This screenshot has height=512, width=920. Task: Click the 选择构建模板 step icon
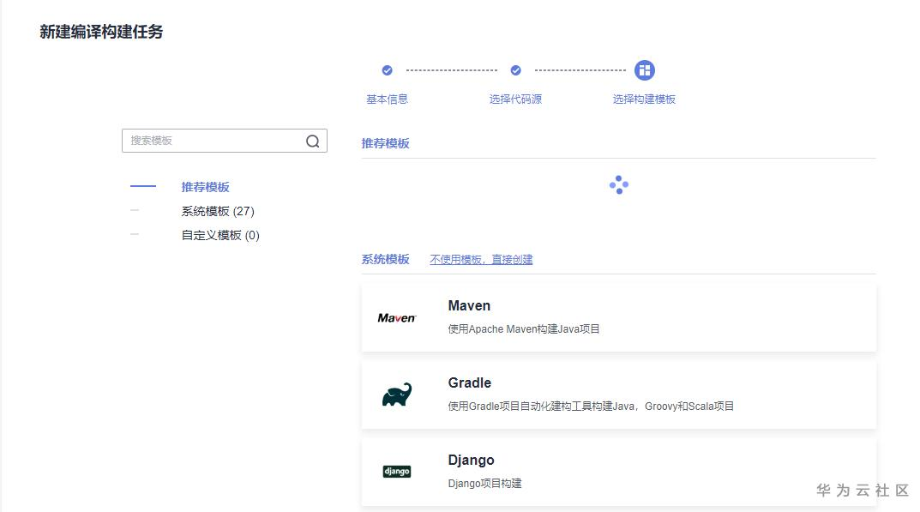coord(645,69)
